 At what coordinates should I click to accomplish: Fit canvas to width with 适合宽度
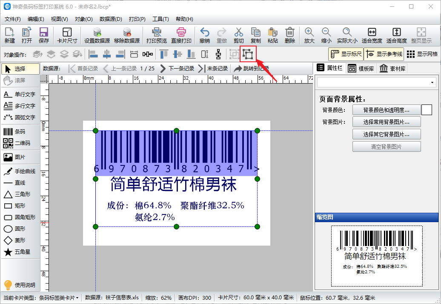[372, 35]
